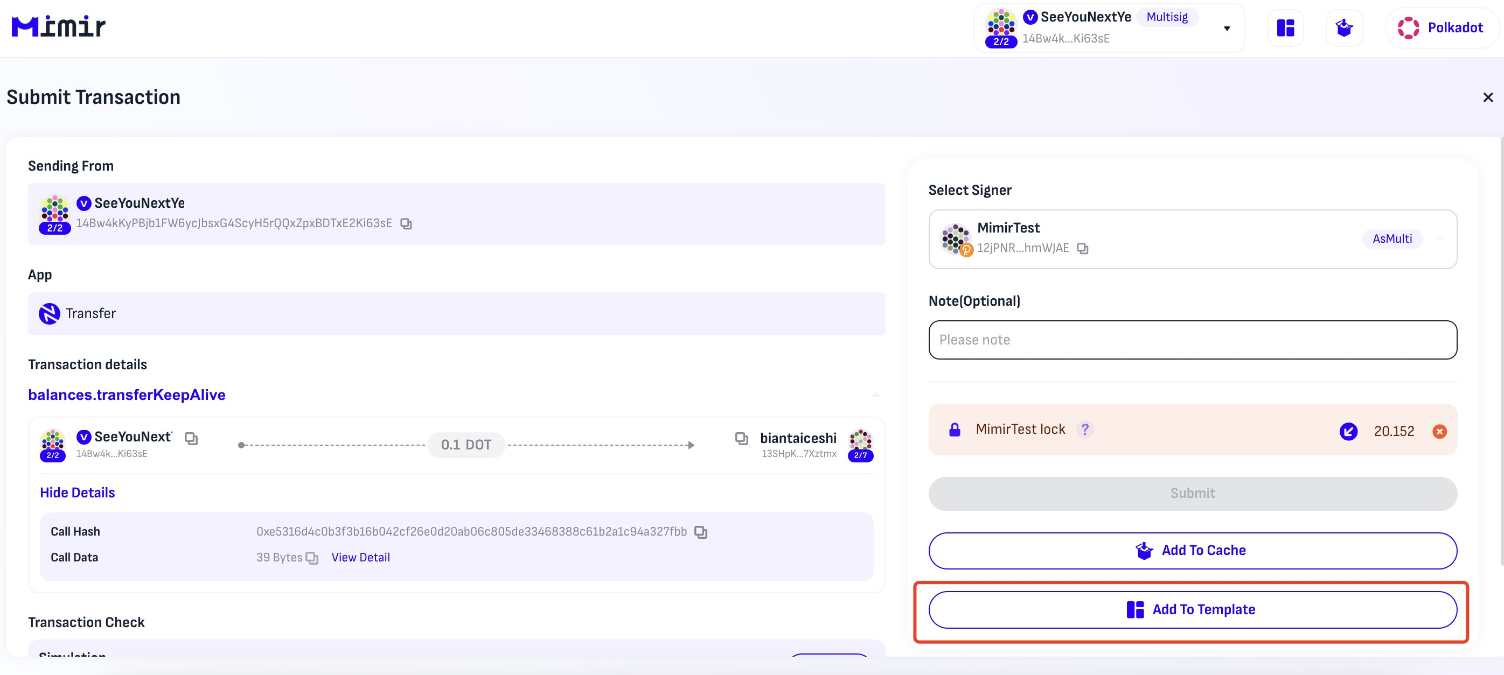The width and height of the screenshot is (1504, 675).
Task: Click the Add To Cache button
Action: click(1192, 550)
